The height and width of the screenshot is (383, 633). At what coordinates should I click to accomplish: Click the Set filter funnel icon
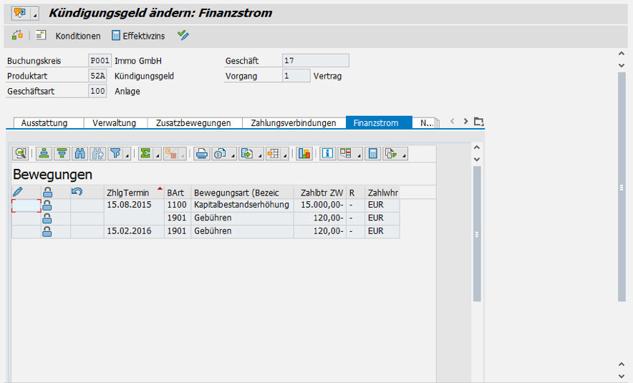pyautogui.click(x=115, y=153)
